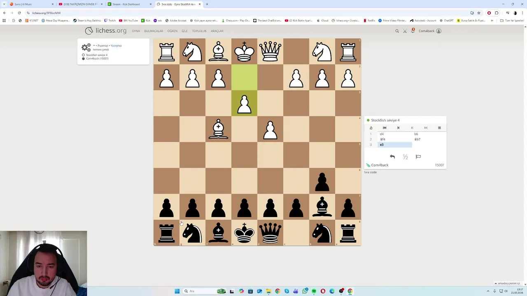Select the Bb7 move in the list

[x=429, y=139]
